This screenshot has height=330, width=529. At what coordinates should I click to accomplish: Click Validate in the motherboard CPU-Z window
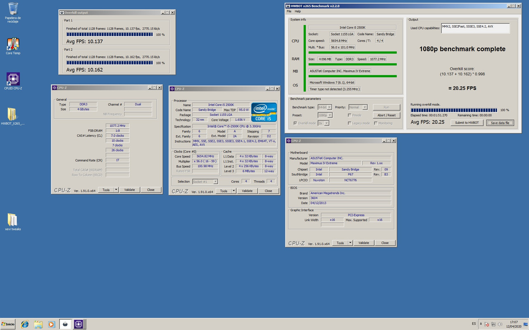click(x=364, y=243)
